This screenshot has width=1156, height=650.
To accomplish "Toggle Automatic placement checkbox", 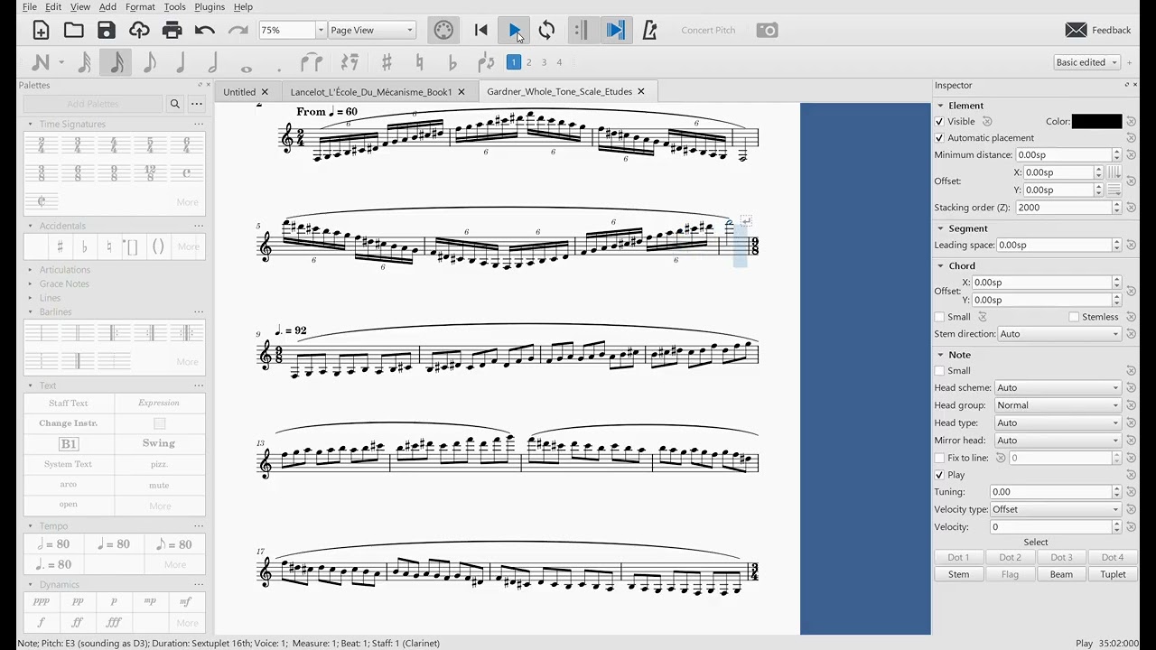I will click(x=939, y=138).
